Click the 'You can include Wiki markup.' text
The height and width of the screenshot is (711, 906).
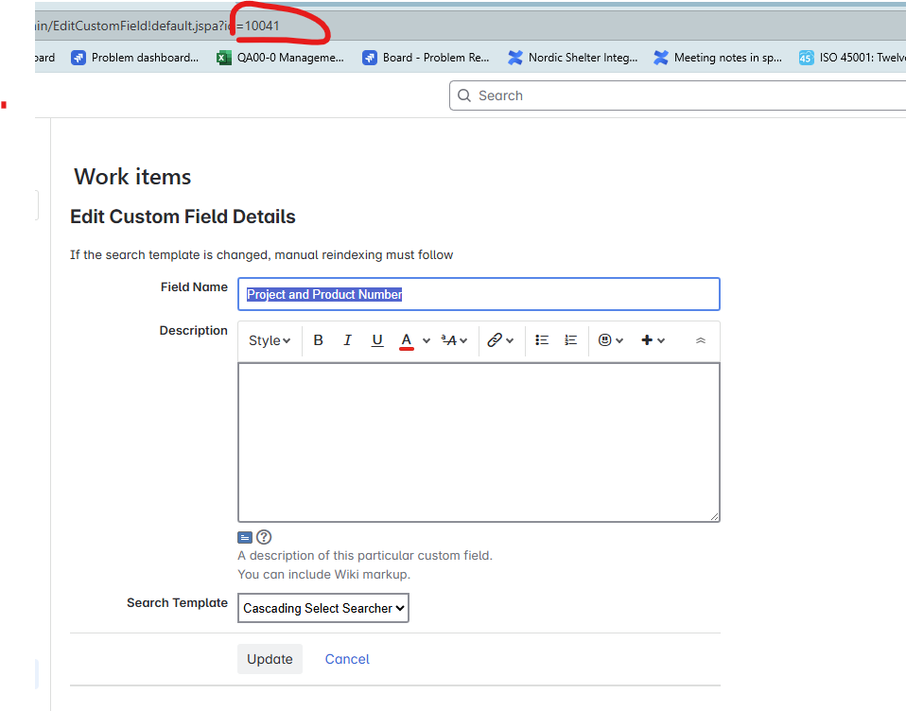click(x=323, y=574)
